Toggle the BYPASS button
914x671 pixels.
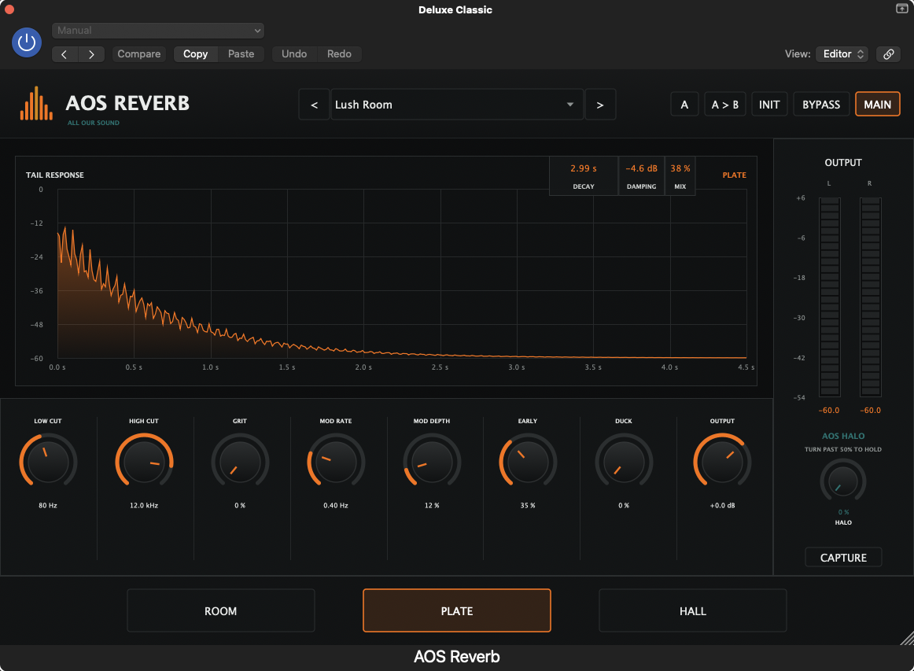pos(820,105)
